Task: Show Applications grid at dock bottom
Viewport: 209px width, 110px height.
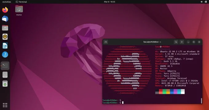Action: (x=5, y=105)
